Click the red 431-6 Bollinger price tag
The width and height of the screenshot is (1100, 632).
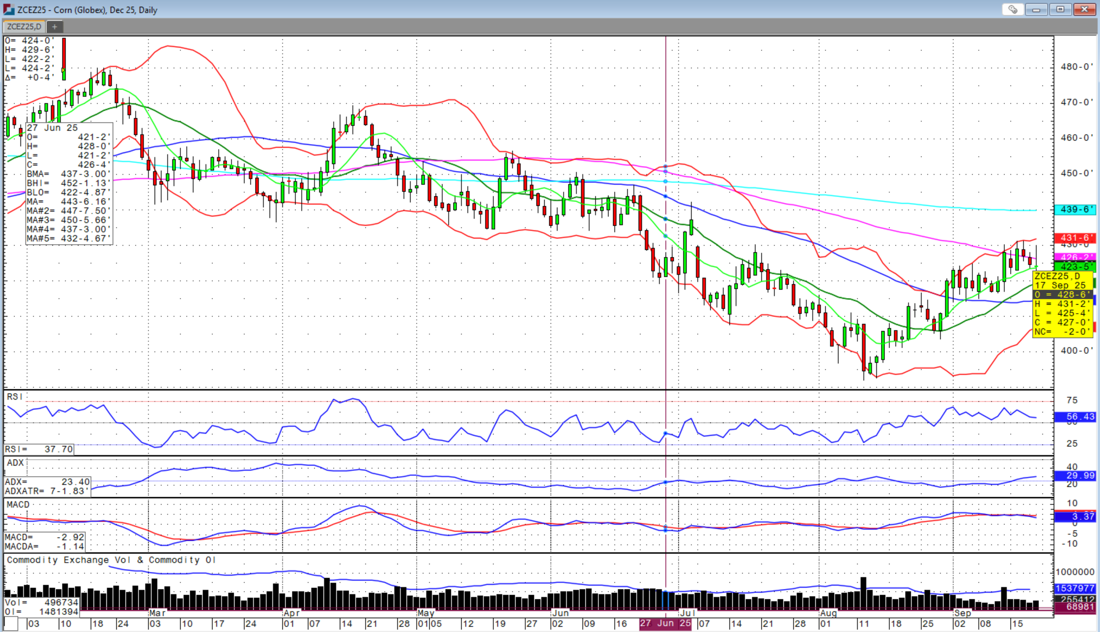click(x=1075, y=237)
